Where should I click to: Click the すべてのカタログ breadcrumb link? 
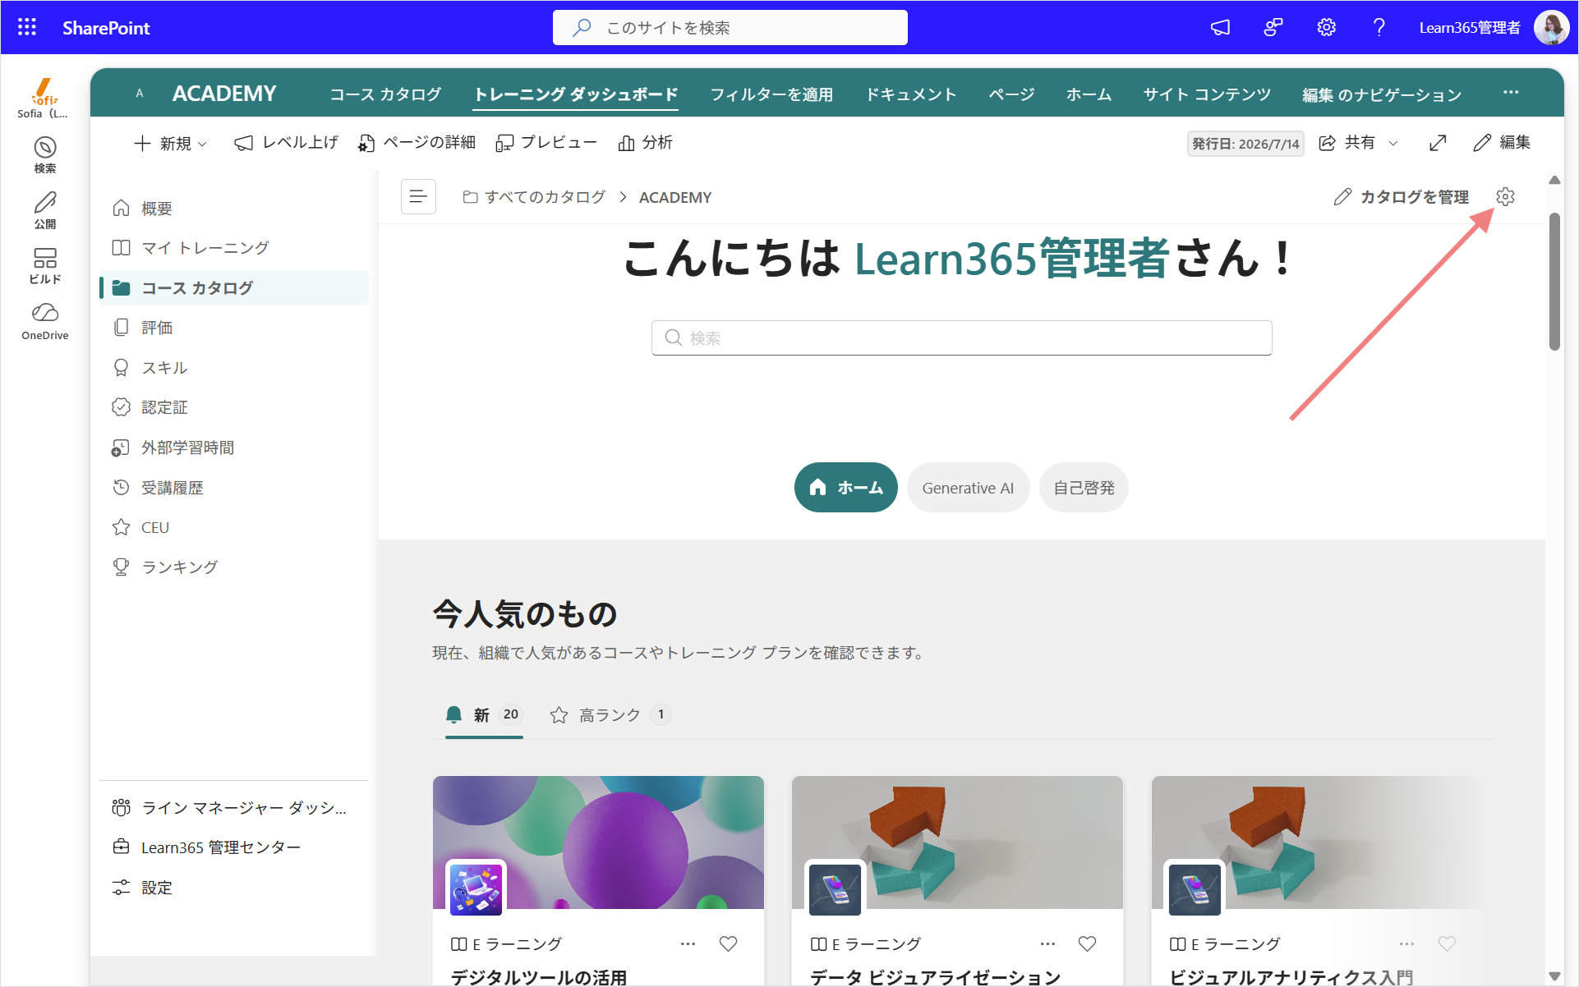click(x=535, y=197)
